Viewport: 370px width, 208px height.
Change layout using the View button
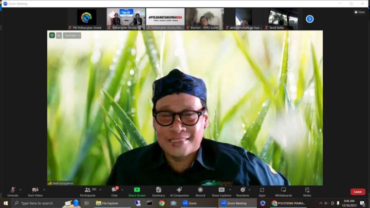pos(359,12)
